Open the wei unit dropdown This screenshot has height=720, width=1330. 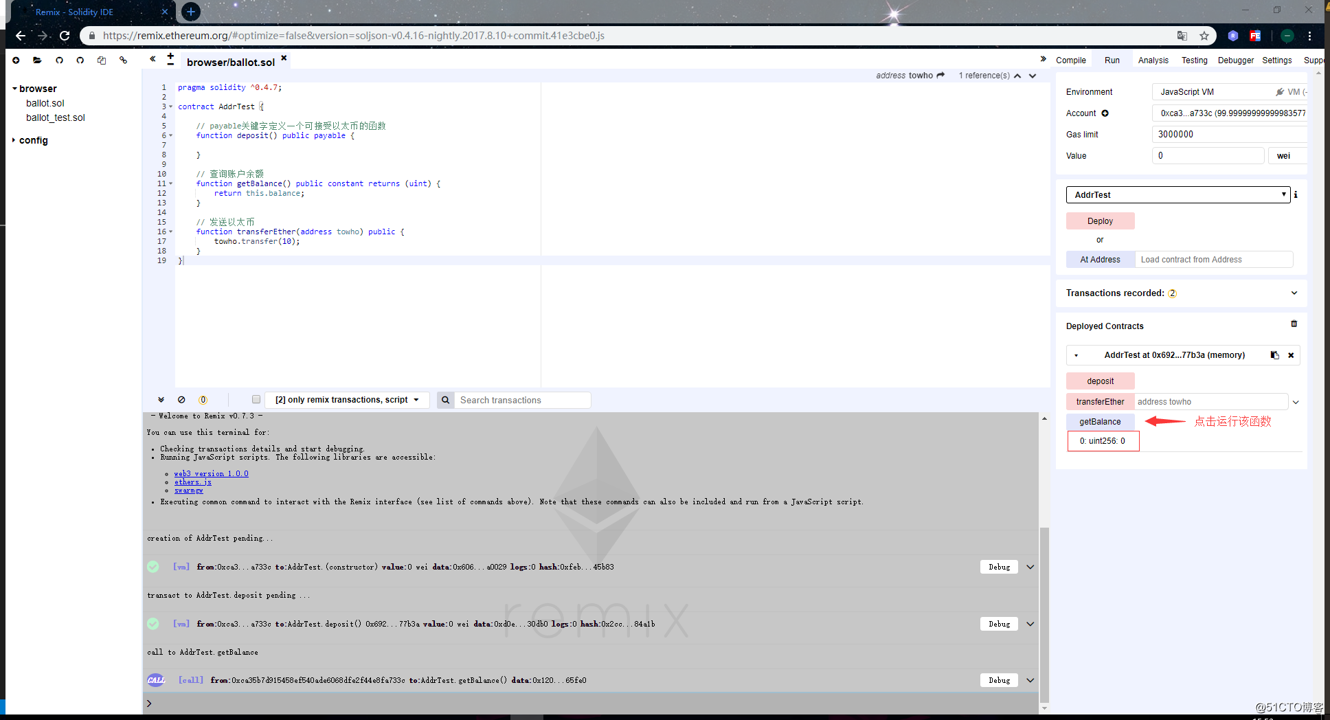(1287, 156)
